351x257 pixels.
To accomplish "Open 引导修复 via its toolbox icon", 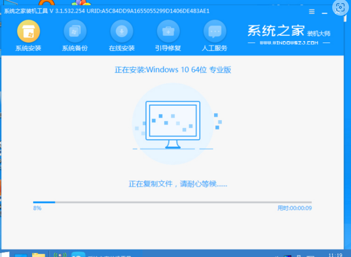I will pos(168,32).
